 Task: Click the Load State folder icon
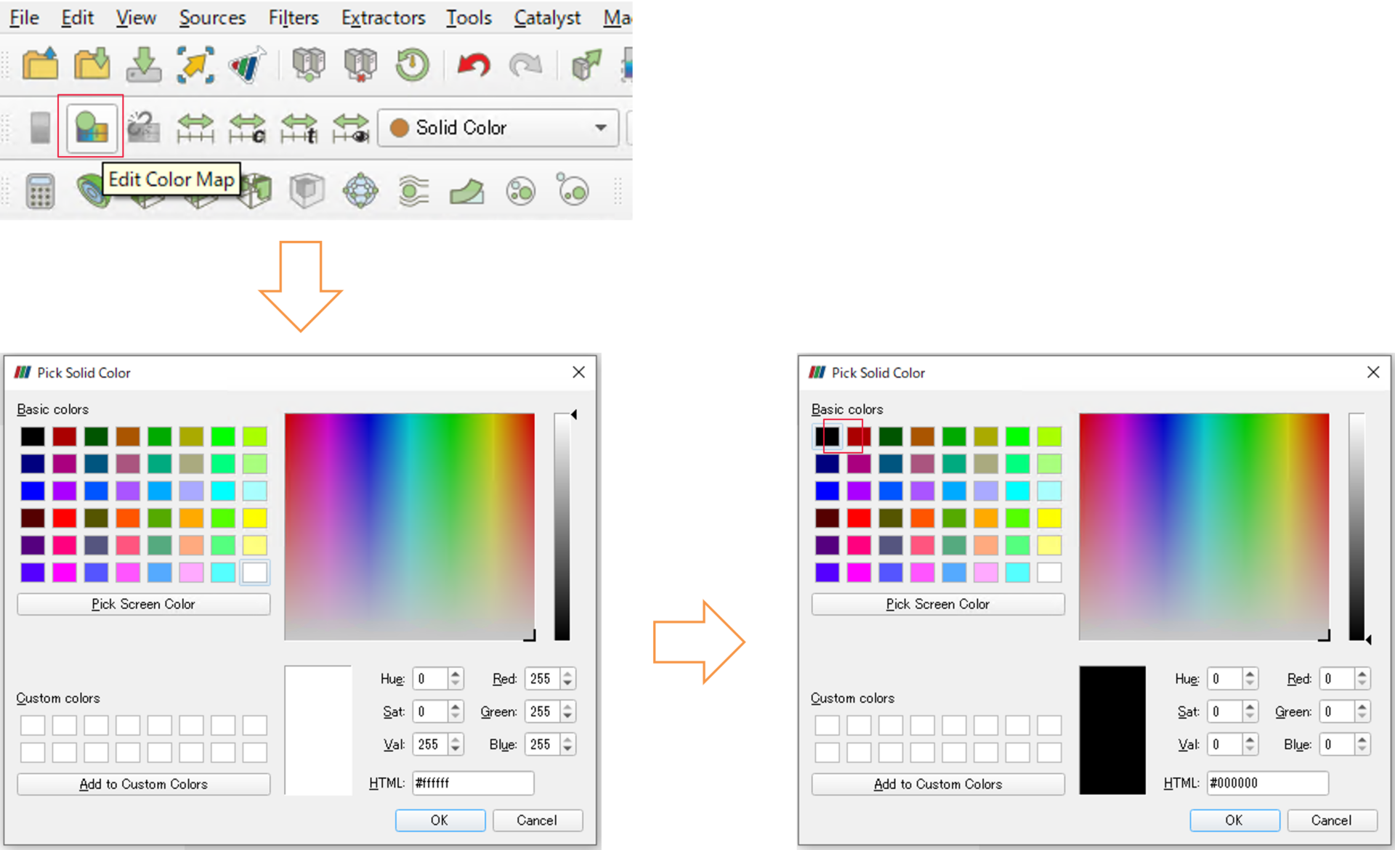92,64
